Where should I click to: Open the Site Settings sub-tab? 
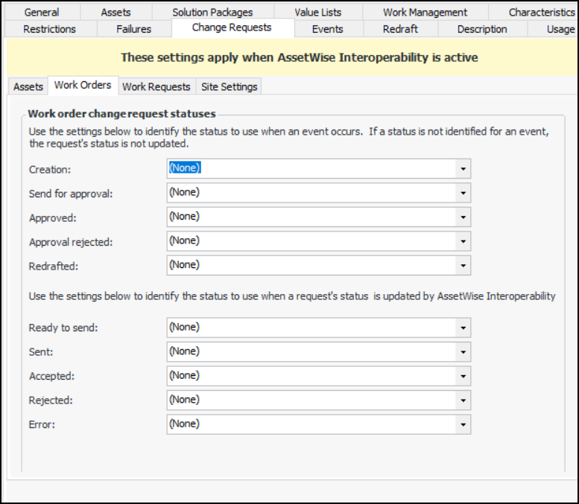229,86
